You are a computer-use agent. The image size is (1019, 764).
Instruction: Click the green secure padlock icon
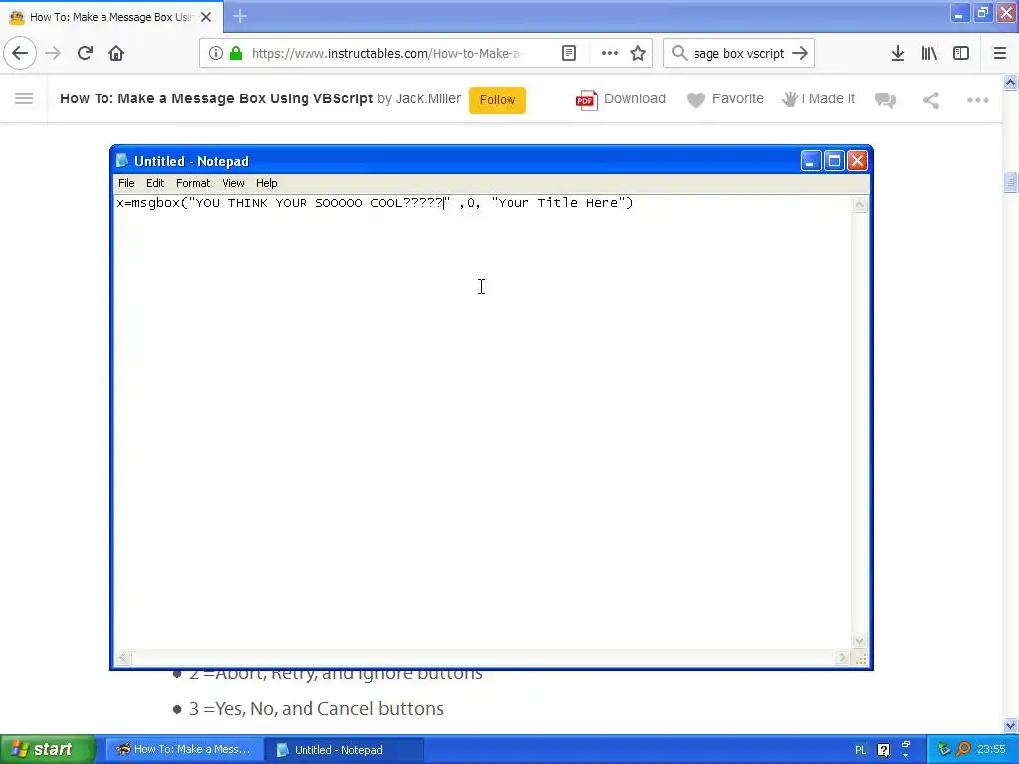coord(236,53)
